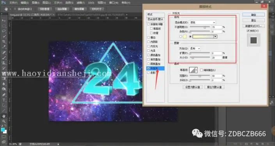Screen dimensions: 275x146
Task: Toggle the Anti-aliased (消除锯齿) checkbox
Action: point(201,70)
